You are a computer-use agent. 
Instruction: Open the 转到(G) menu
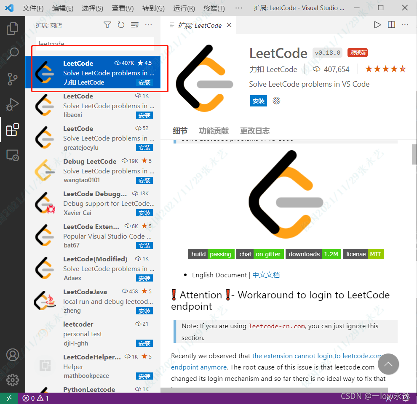coord(153,8)
